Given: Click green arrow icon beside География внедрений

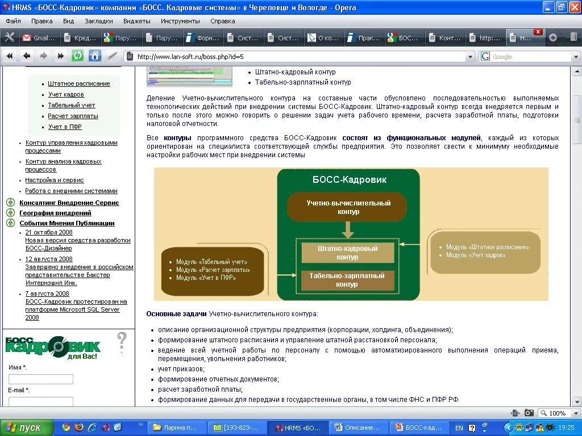Looking at the screenshot, I should click(10, 213).
